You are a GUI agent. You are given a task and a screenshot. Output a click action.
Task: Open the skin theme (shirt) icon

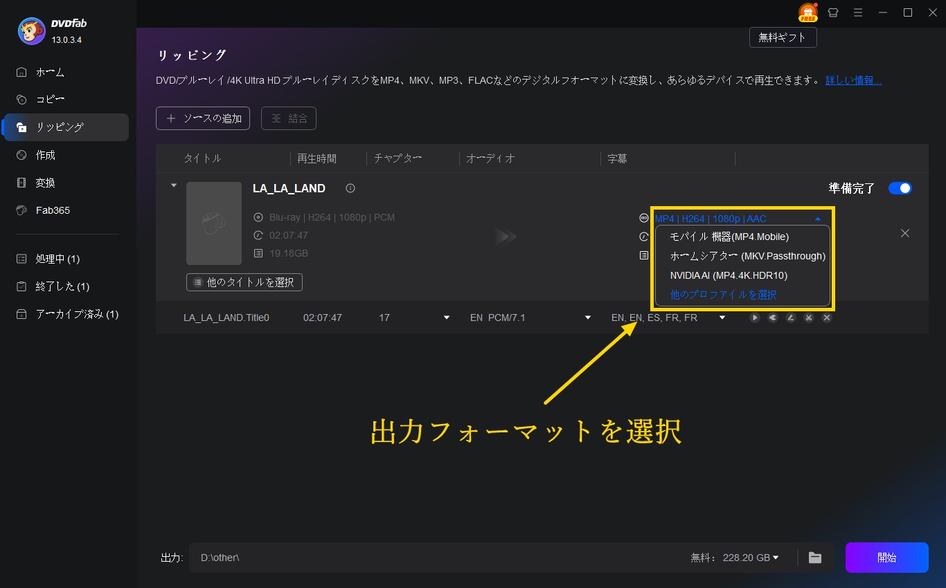tap(833, 12)
